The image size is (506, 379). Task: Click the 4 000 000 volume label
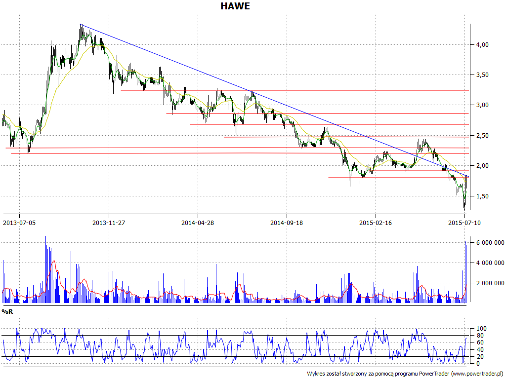(x=490, y=263)
